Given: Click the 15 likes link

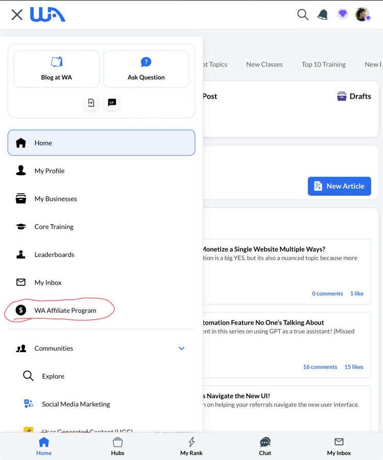Looking at the screenshot, I should (x=354, y=366).
